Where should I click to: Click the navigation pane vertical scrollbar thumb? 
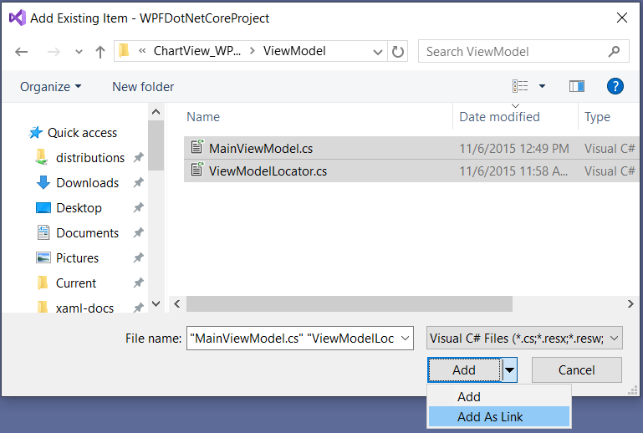coord(156,145)
